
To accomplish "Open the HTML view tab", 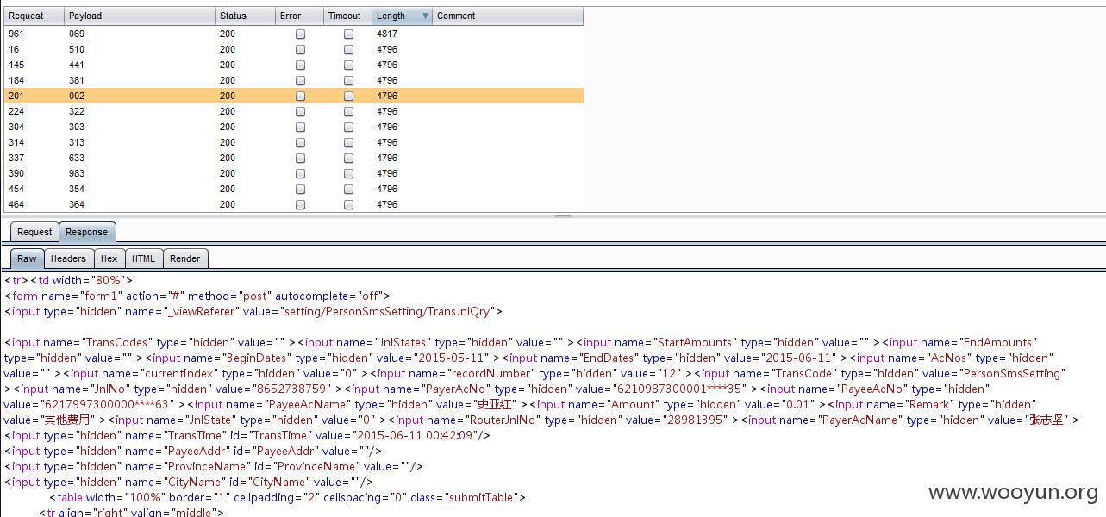I will (143, 258).
